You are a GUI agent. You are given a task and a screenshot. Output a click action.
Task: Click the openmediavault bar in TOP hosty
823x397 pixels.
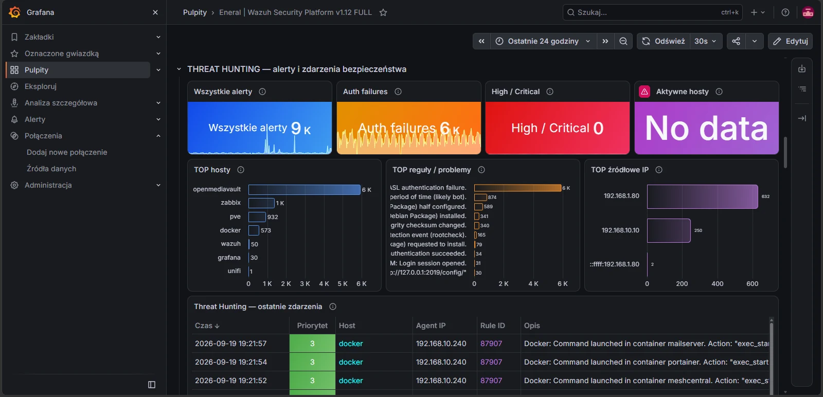tap(305, 190)
